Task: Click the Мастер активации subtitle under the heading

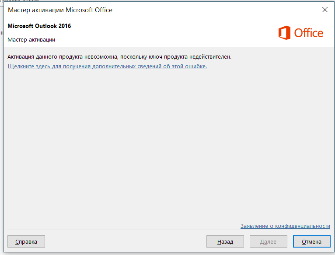Action: (31, 40)
